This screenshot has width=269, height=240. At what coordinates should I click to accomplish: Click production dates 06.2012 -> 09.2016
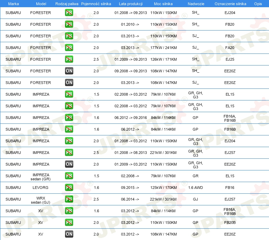coord(131,118)
